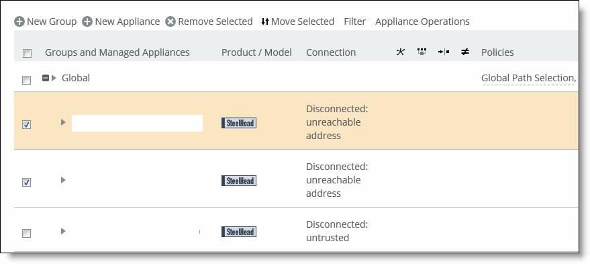The height and width of the screenshot is (264, 590).
Task: Click the New Group plus icon
Action: (x=19, y=22)
